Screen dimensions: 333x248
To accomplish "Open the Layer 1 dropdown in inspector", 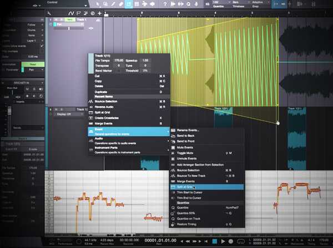I will (x=33, y=41).
